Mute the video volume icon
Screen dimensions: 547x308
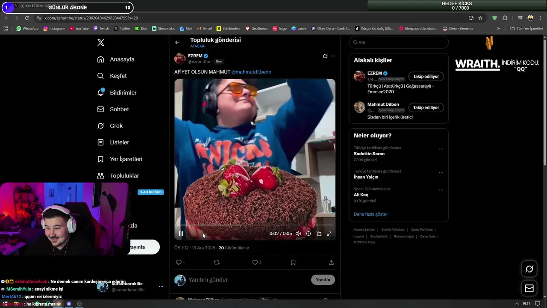click(x=298, y=234)
